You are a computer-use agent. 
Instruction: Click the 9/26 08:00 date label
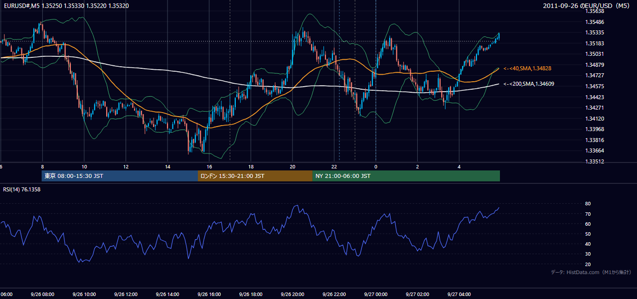click(x=42, y=295)
